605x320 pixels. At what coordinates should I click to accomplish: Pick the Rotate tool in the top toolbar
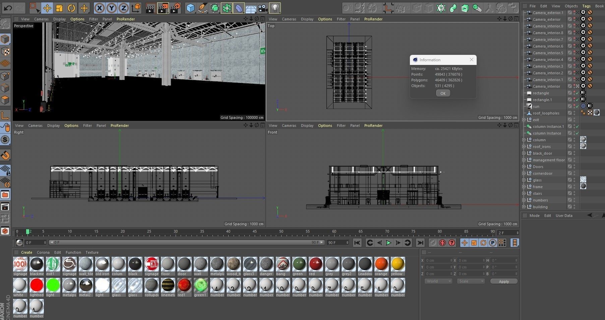pyautogui.click(x=71, y=8)
